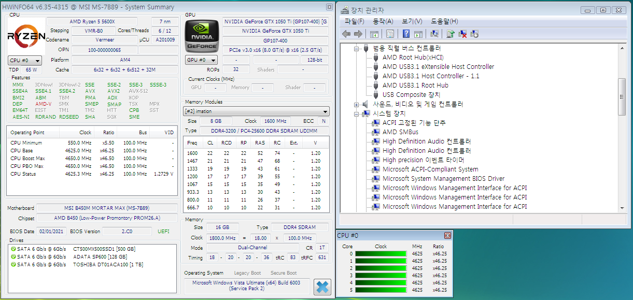Close HWiNFO summary with blue X button
633x300 pixels.
[x=322, y=287]
